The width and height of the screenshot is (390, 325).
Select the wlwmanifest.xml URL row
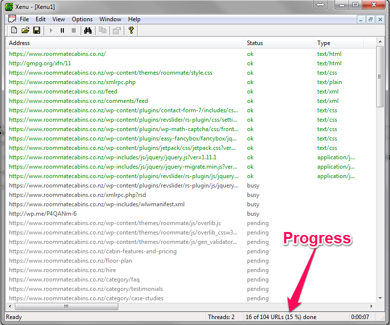pos(191,204)
